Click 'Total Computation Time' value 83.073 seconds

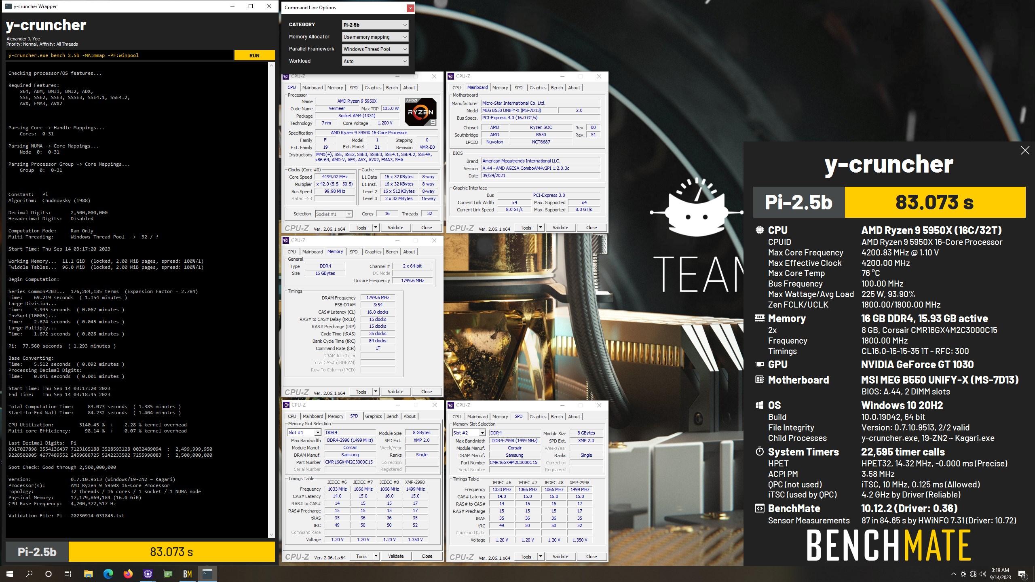(x=107, y=407)
